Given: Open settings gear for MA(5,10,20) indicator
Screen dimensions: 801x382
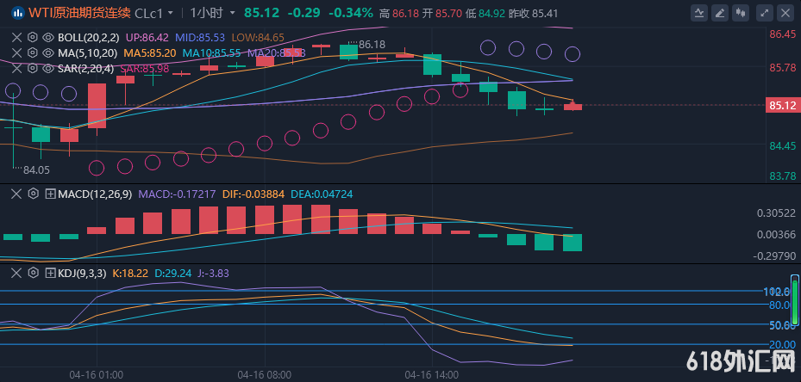Looking at the screenshot, I should 33,52.
